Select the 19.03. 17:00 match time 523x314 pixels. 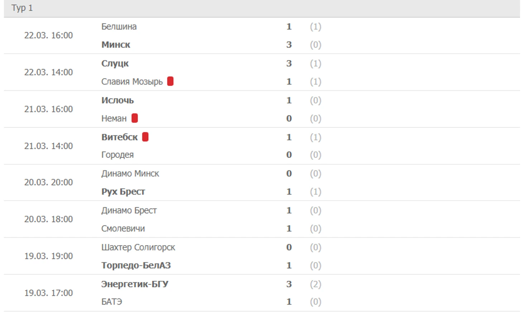tap(48, 293)
